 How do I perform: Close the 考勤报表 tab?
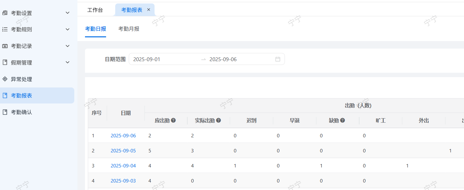(149, 10)
